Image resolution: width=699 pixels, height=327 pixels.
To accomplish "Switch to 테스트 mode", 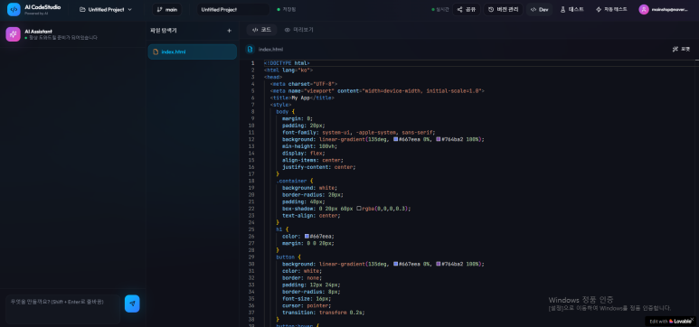I will (571, 9).
